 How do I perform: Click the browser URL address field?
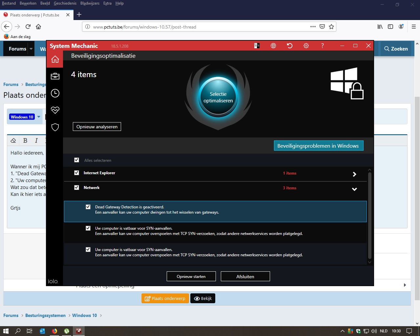point(197,27)
